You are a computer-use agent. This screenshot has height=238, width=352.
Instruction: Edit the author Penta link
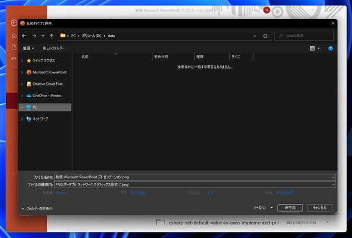61,193
